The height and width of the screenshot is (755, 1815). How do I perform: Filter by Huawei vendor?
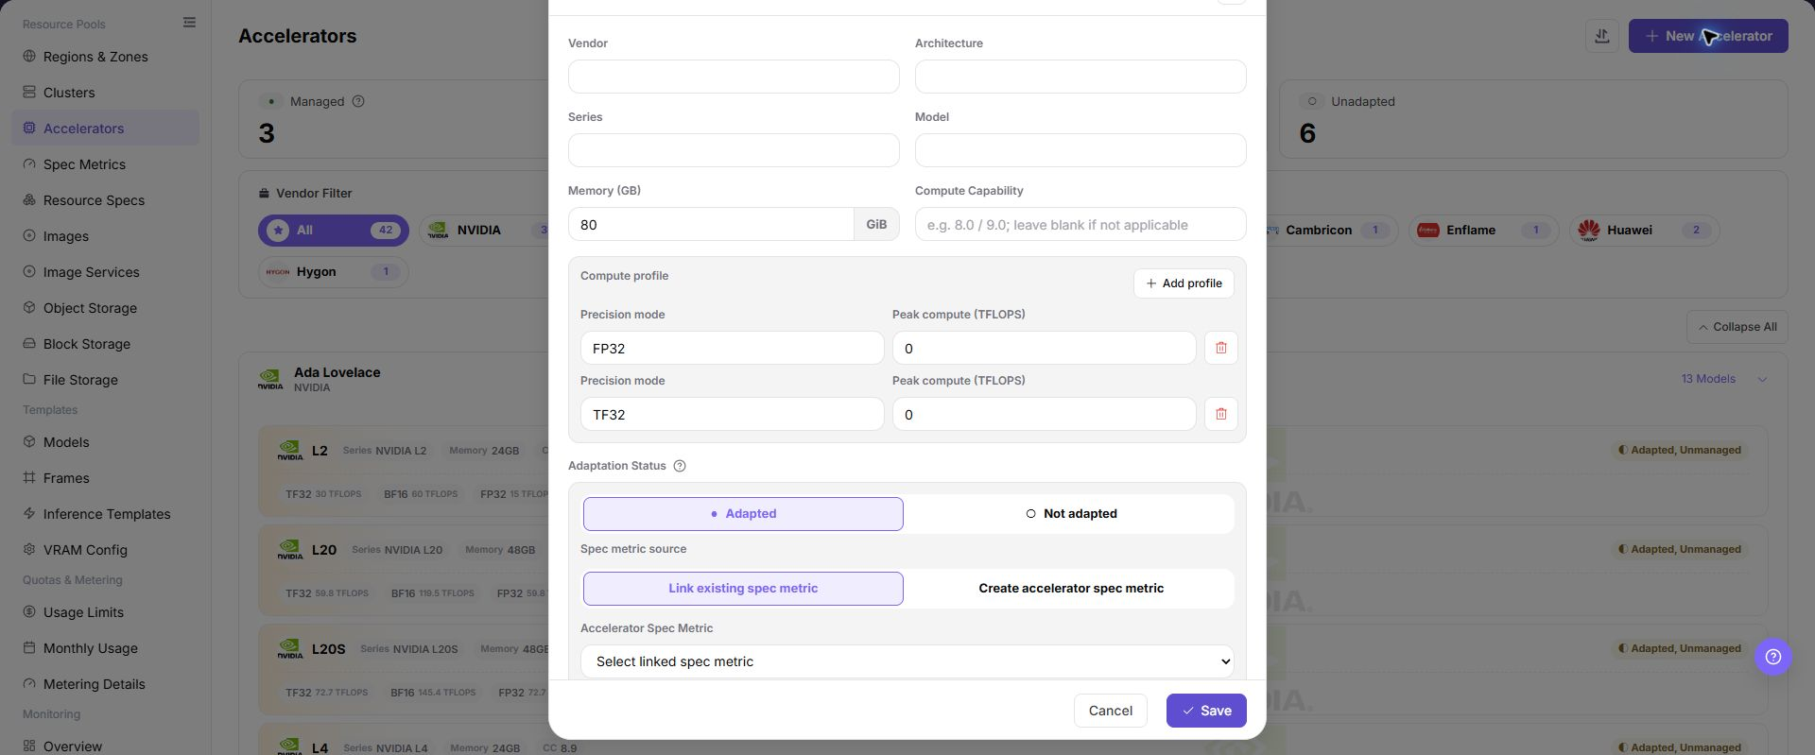click(x=1644, y=231)
